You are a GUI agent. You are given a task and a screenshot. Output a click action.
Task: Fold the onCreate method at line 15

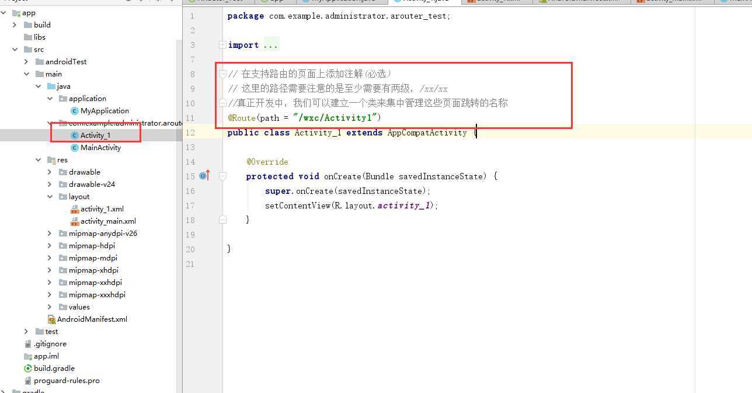(x=222, y=176)
